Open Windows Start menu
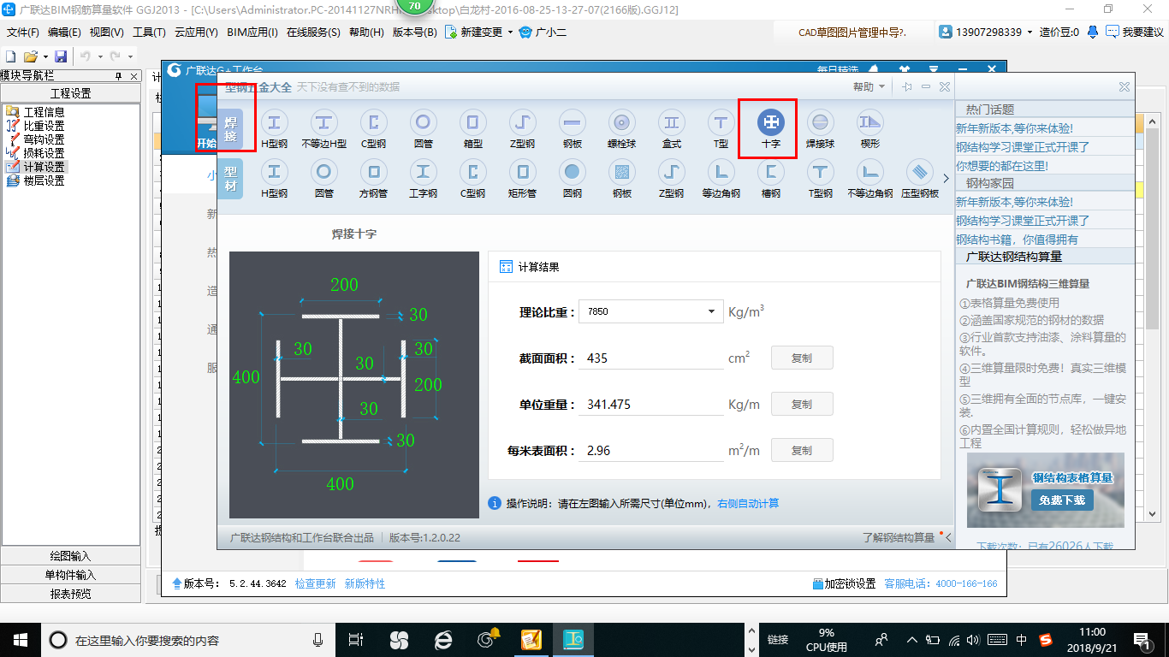Image resolution: width=1169 pixels, height=657 pixels. [x=20, y=639]
